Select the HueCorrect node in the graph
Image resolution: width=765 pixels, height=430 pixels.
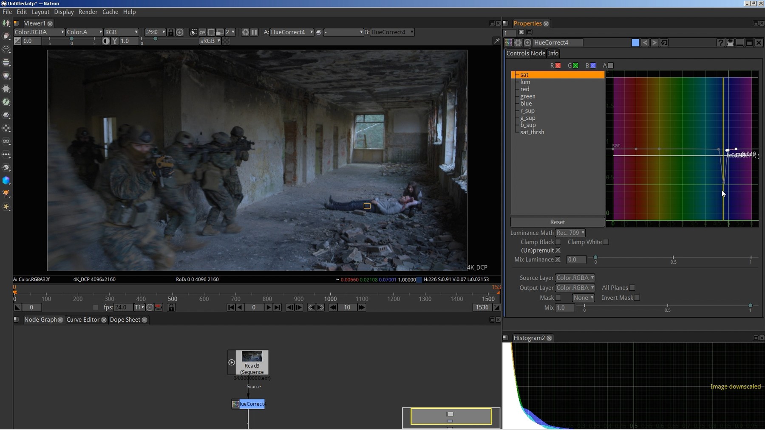click(248, 404)
